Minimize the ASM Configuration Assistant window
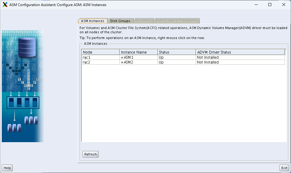Image resolution: width=291 pixels, height=173 pixels. (256, 5)
